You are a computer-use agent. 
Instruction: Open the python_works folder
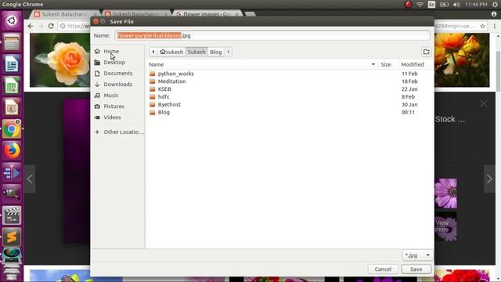point(175,74)
